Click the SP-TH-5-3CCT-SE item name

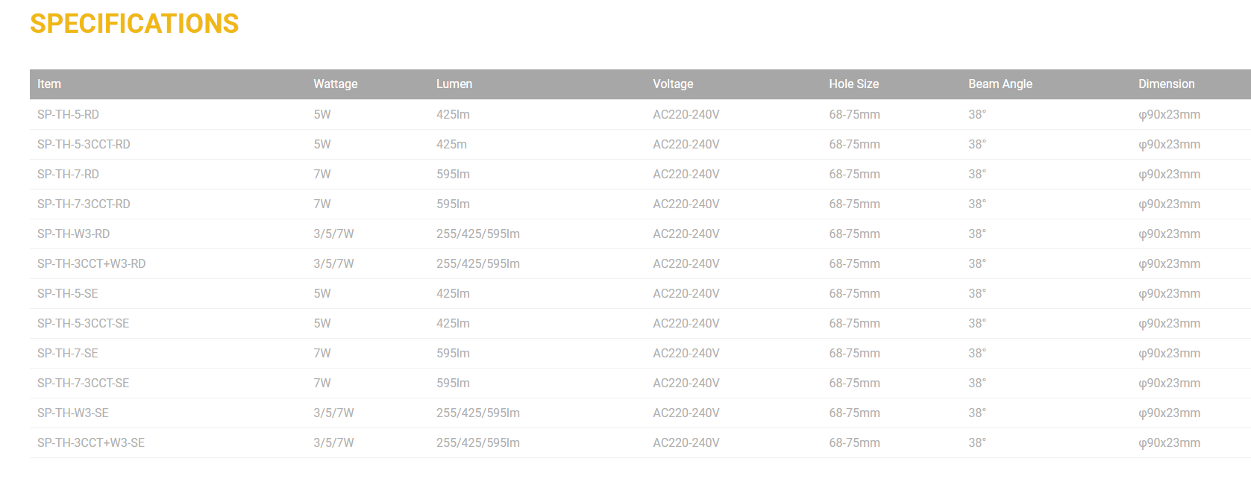pos(83,324)
